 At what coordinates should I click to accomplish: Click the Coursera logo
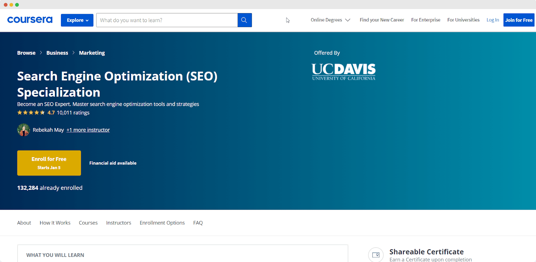30,20
